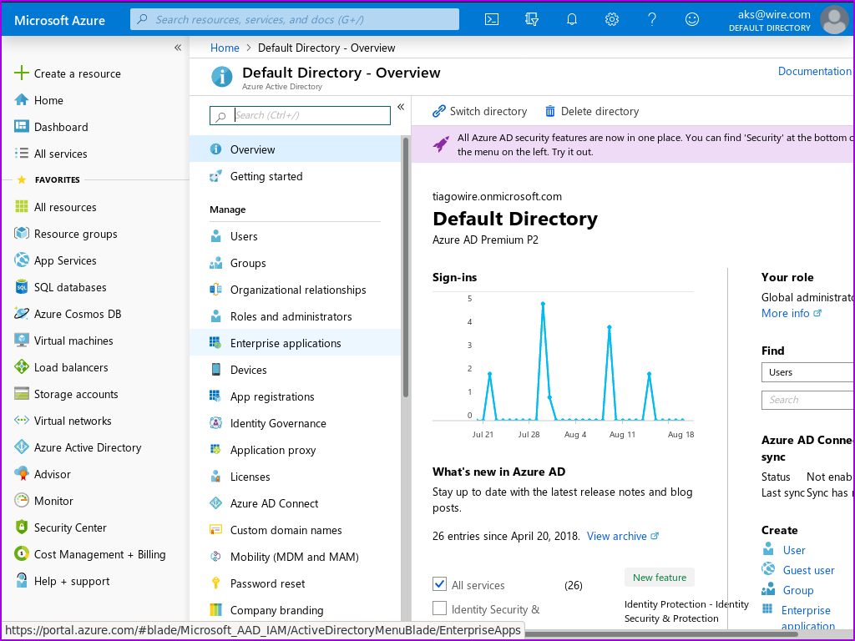Click Create Group link
This screenshot has width=855, height=641.
798,590
